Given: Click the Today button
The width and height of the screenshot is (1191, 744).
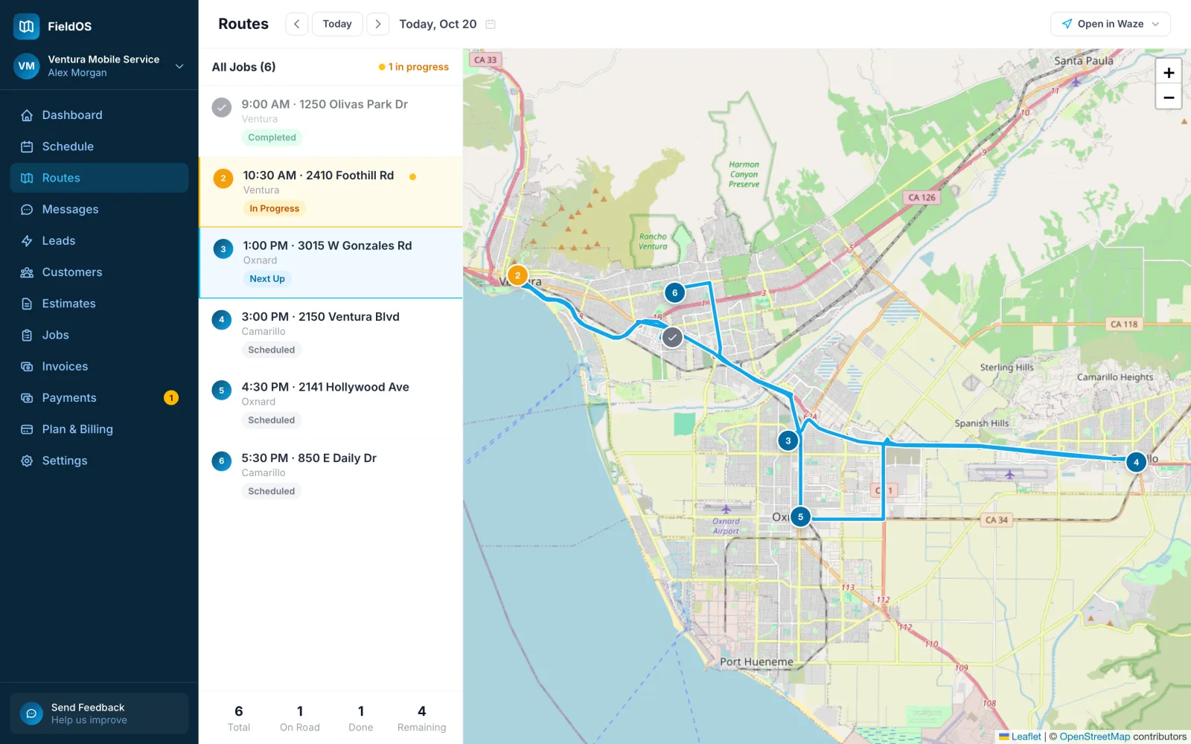Looking at the screenshot, I should 337,24.
